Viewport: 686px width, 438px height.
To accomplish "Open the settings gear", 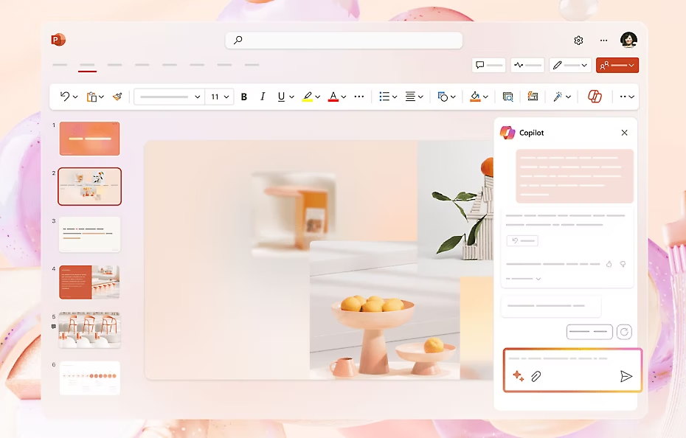I will coord(578,41).
